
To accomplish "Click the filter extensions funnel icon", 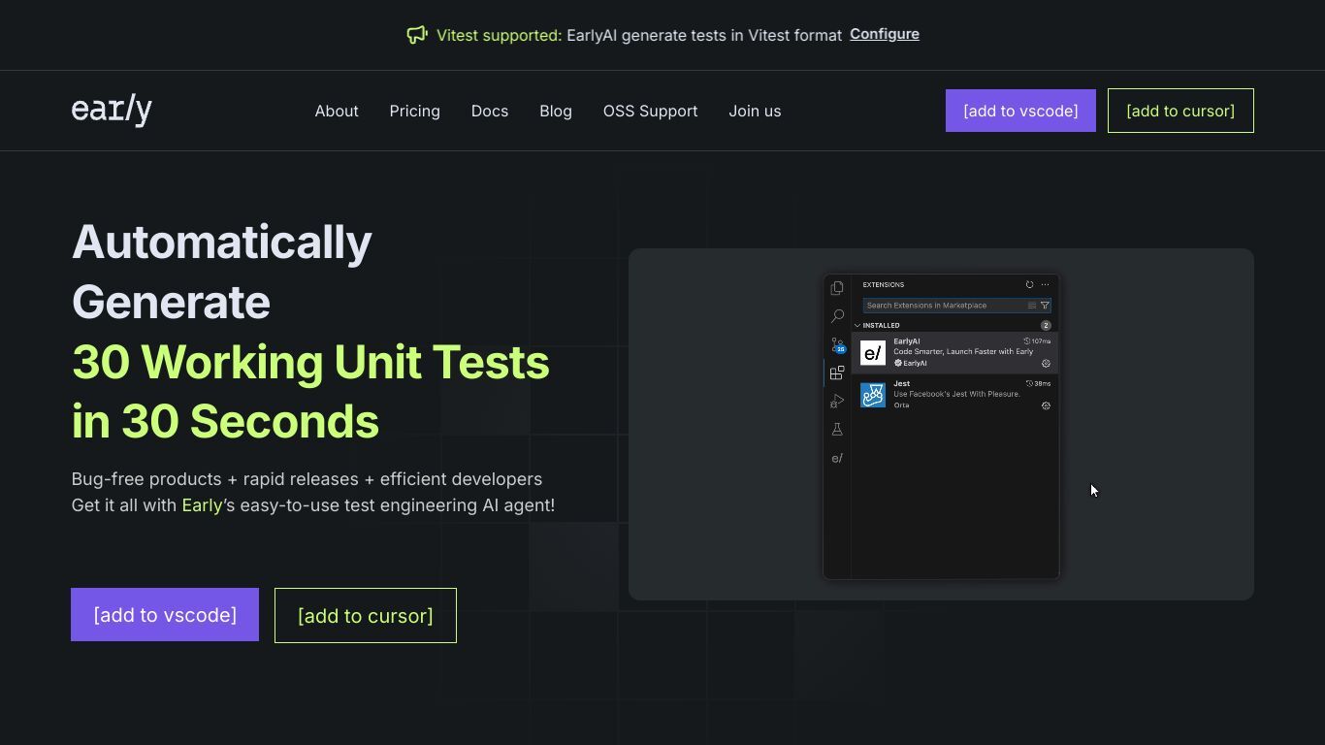I will coord(1045,306).
